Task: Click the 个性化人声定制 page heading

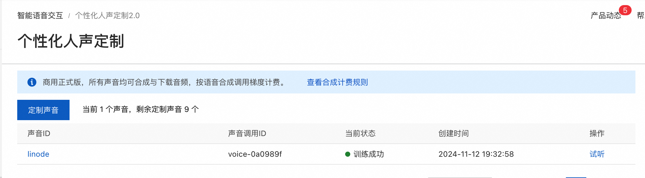Action: point(71,41)
